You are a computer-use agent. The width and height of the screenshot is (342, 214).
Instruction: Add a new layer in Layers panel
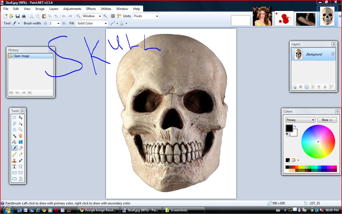pyautogui.click(x=294, y=87)
